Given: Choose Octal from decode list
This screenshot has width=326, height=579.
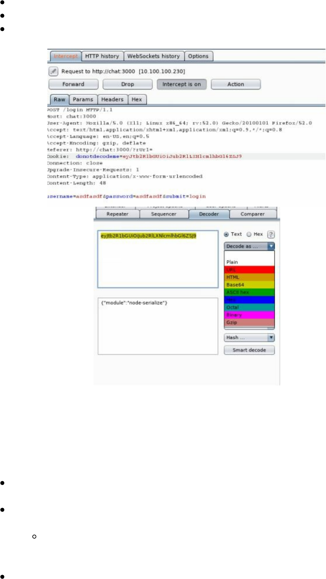Looking at the screenshot, I should pyautogui.click(x=249, y=307).
